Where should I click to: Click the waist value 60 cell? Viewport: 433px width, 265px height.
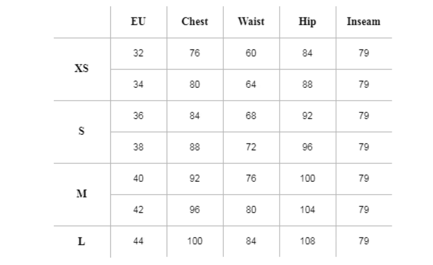(251, 53)
